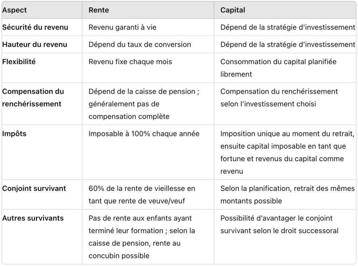Image resolution: width=358 pixels, height=266 pixels.
Task: Click the "Revenu fixe chaque mois" cell
Action: 130,62
